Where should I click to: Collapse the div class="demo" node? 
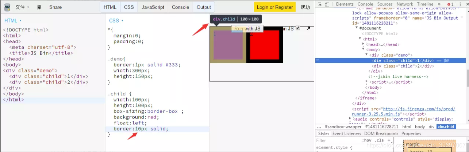366,55
